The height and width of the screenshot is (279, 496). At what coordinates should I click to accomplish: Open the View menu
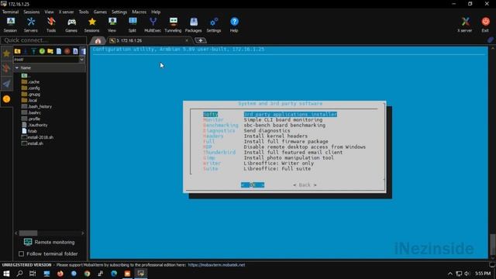tap(49, 12)
